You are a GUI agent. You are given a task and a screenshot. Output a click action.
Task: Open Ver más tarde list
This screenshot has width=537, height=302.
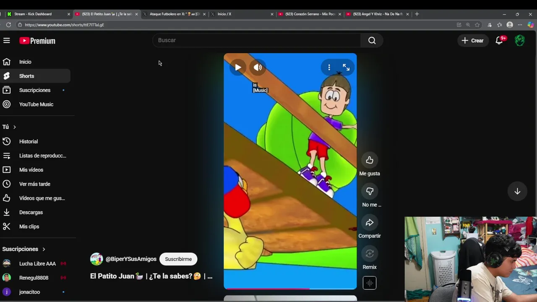35,184
